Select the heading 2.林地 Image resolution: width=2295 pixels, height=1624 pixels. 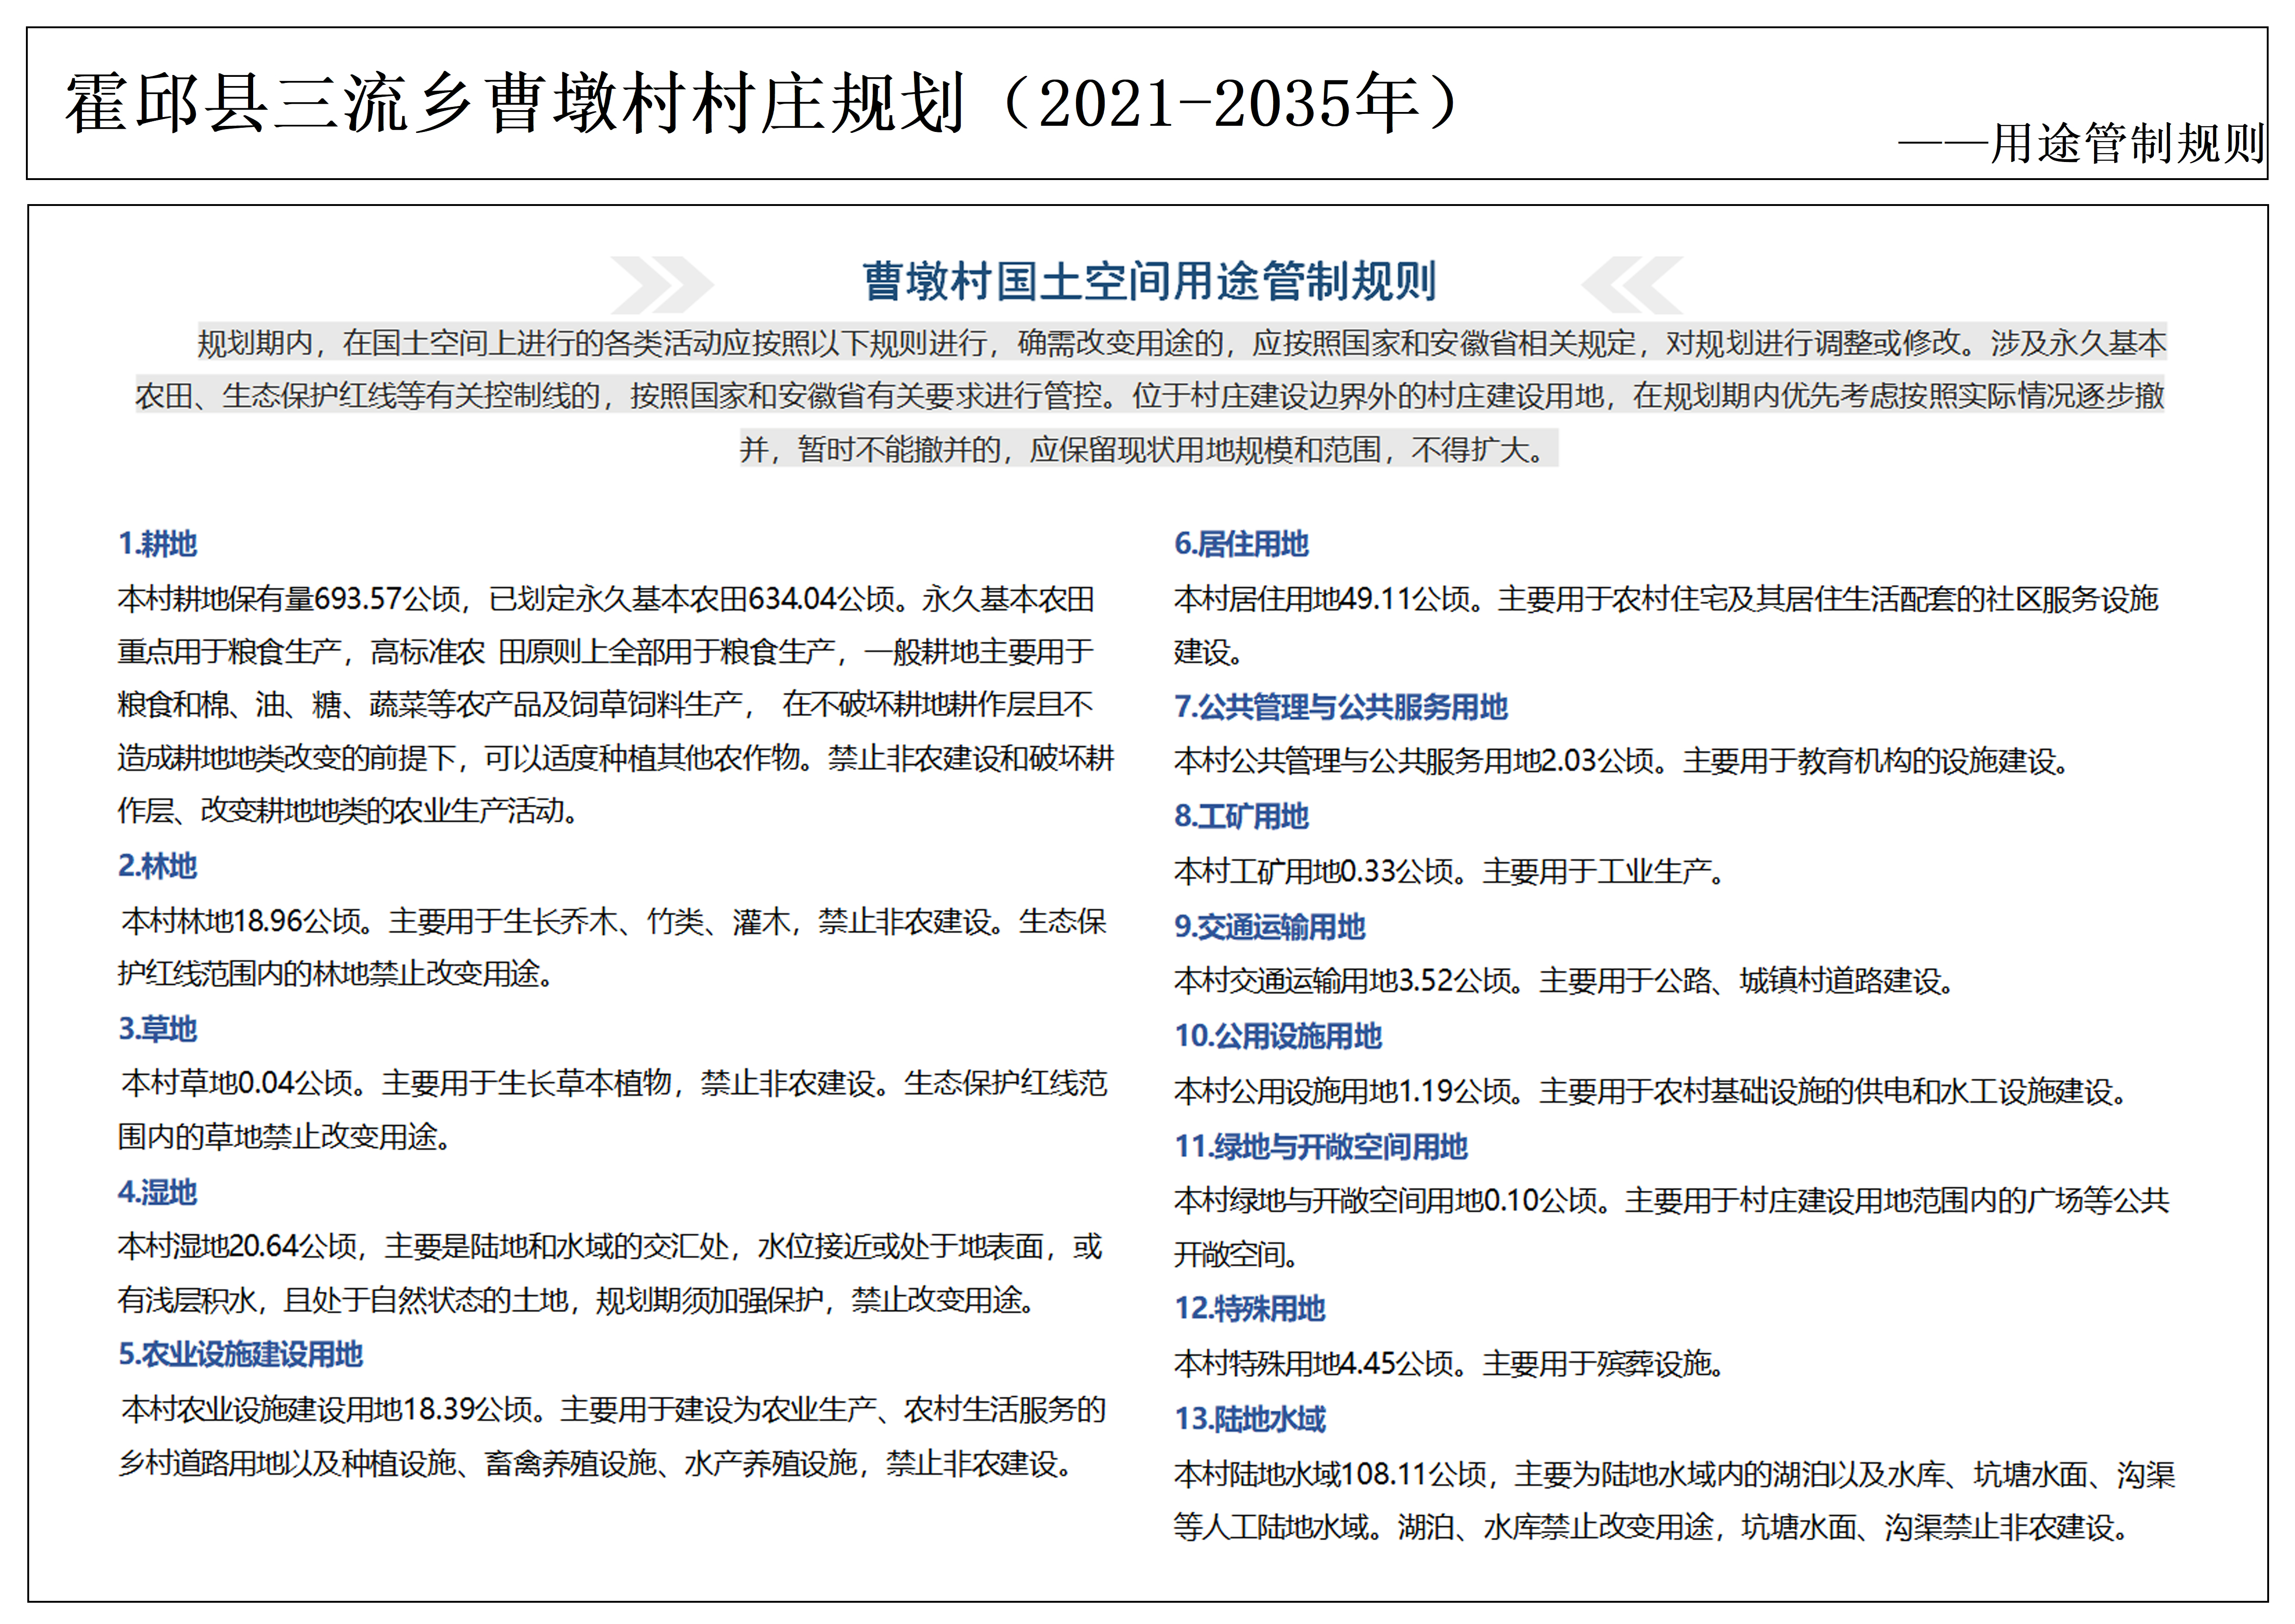157,866
